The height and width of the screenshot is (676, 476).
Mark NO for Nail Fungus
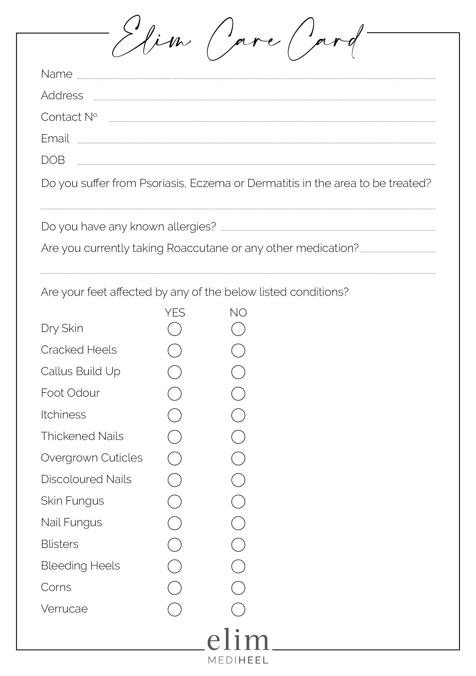(238, 523)
